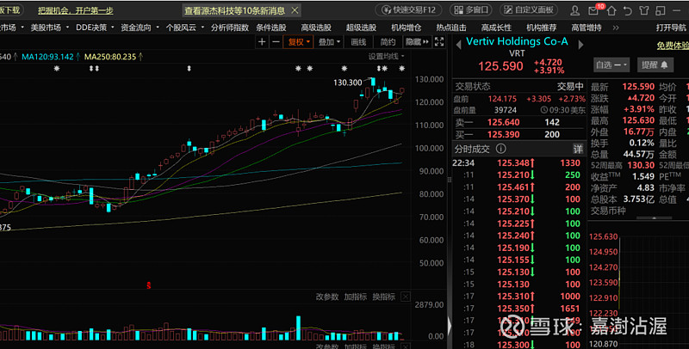Click the 52周最高 130.30 value
The width and height of the screenshot is (689, 349).
point(640,165)
